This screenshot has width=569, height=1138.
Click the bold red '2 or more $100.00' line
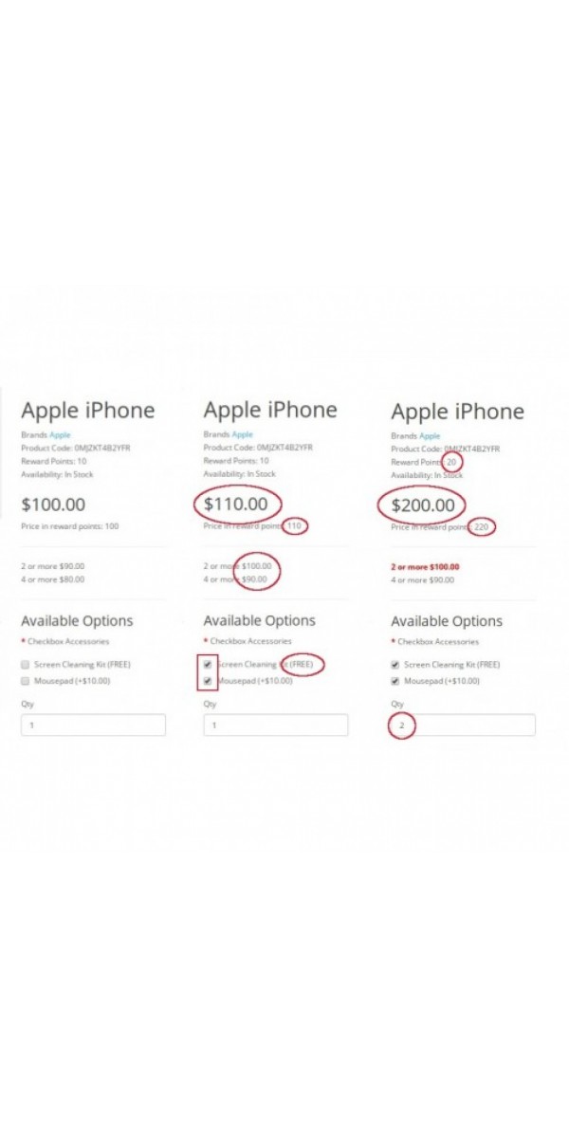point(425,566)
